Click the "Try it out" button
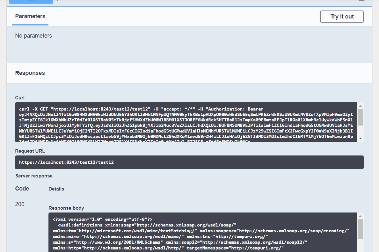The height and width of the screenshot is (252, 379). 341,16
